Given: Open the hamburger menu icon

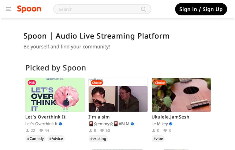Looking at the screenshot, I should click(9, 9).
